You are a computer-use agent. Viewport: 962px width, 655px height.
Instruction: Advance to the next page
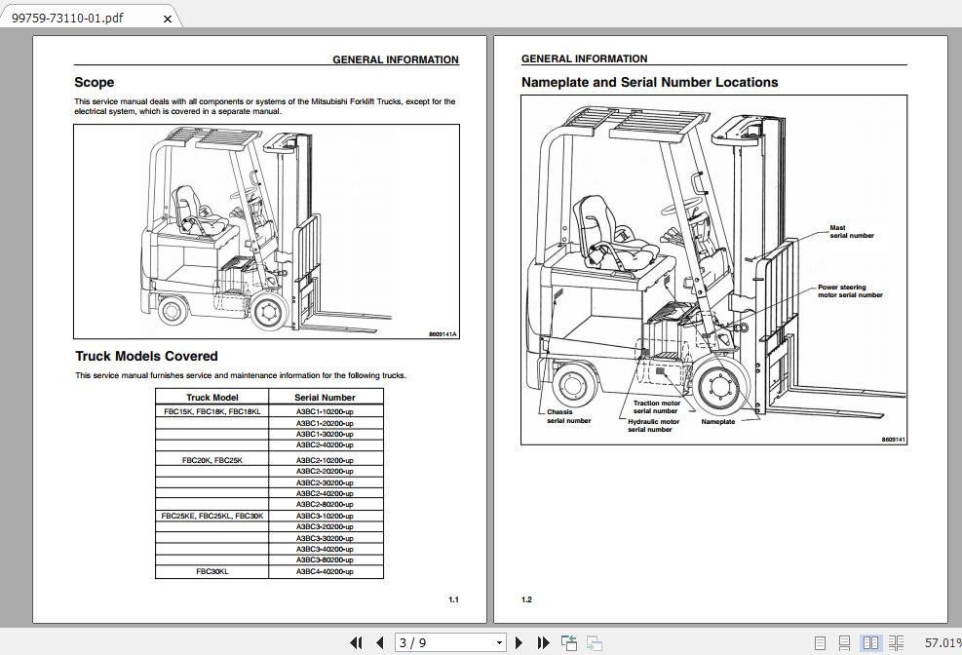coord(519,642)
